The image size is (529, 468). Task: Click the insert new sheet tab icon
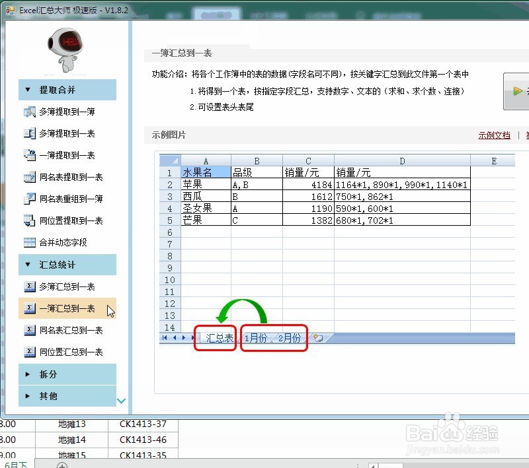(x=318, y=338)
